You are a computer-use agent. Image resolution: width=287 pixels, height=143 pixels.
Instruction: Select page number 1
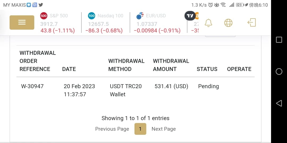click(140, 129)
